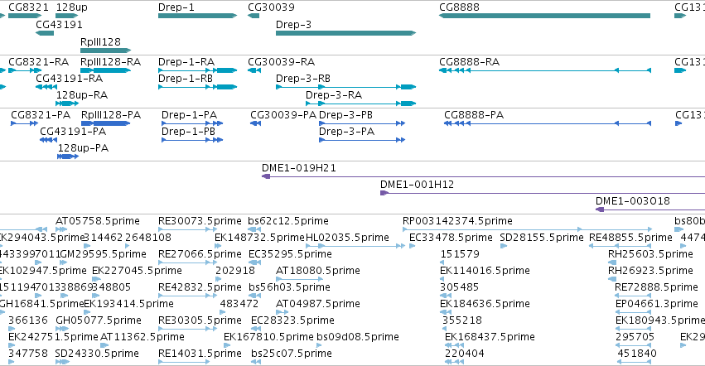Click the long CG8888 gene bar
The height and width of the screenshot is (366, 705).
544,16
